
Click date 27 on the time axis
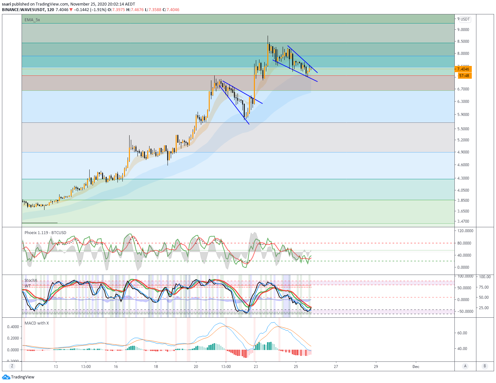(x=336, y=367)
